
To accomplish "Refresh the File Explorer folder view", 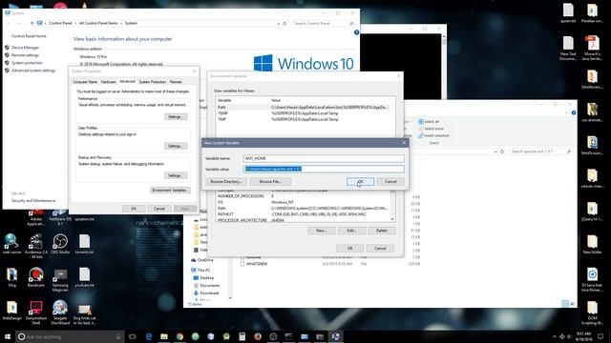I will click(x=502, y=151).
